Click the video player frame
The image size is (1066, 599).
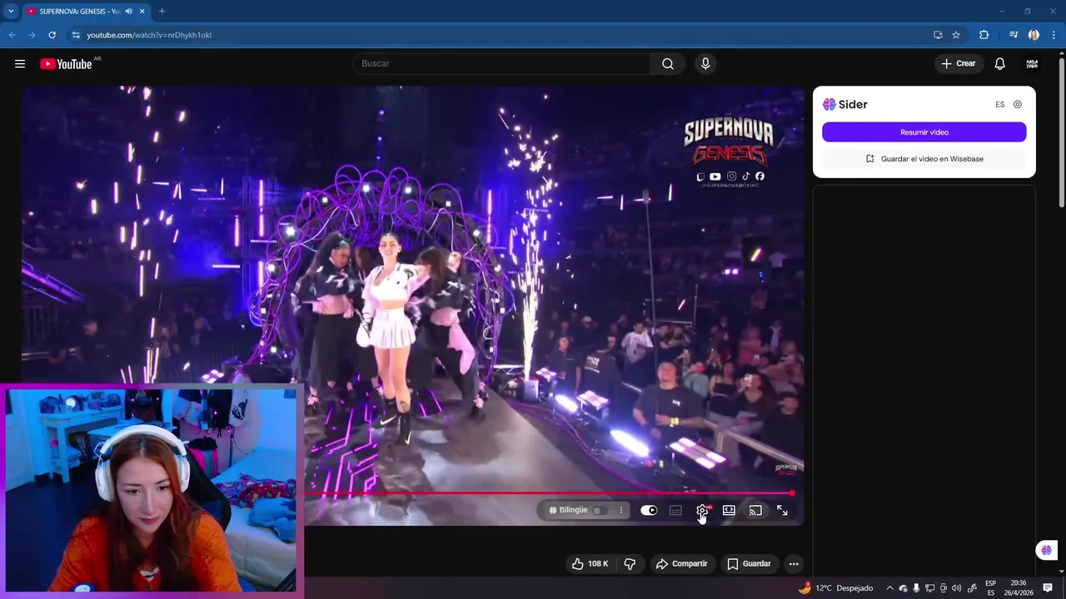tap(413, 305)
